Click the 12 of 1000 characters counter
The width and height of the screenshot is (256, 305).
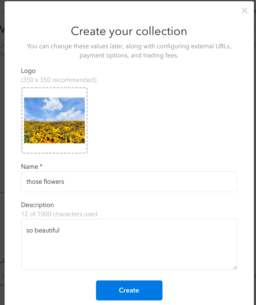coord(59,214)
